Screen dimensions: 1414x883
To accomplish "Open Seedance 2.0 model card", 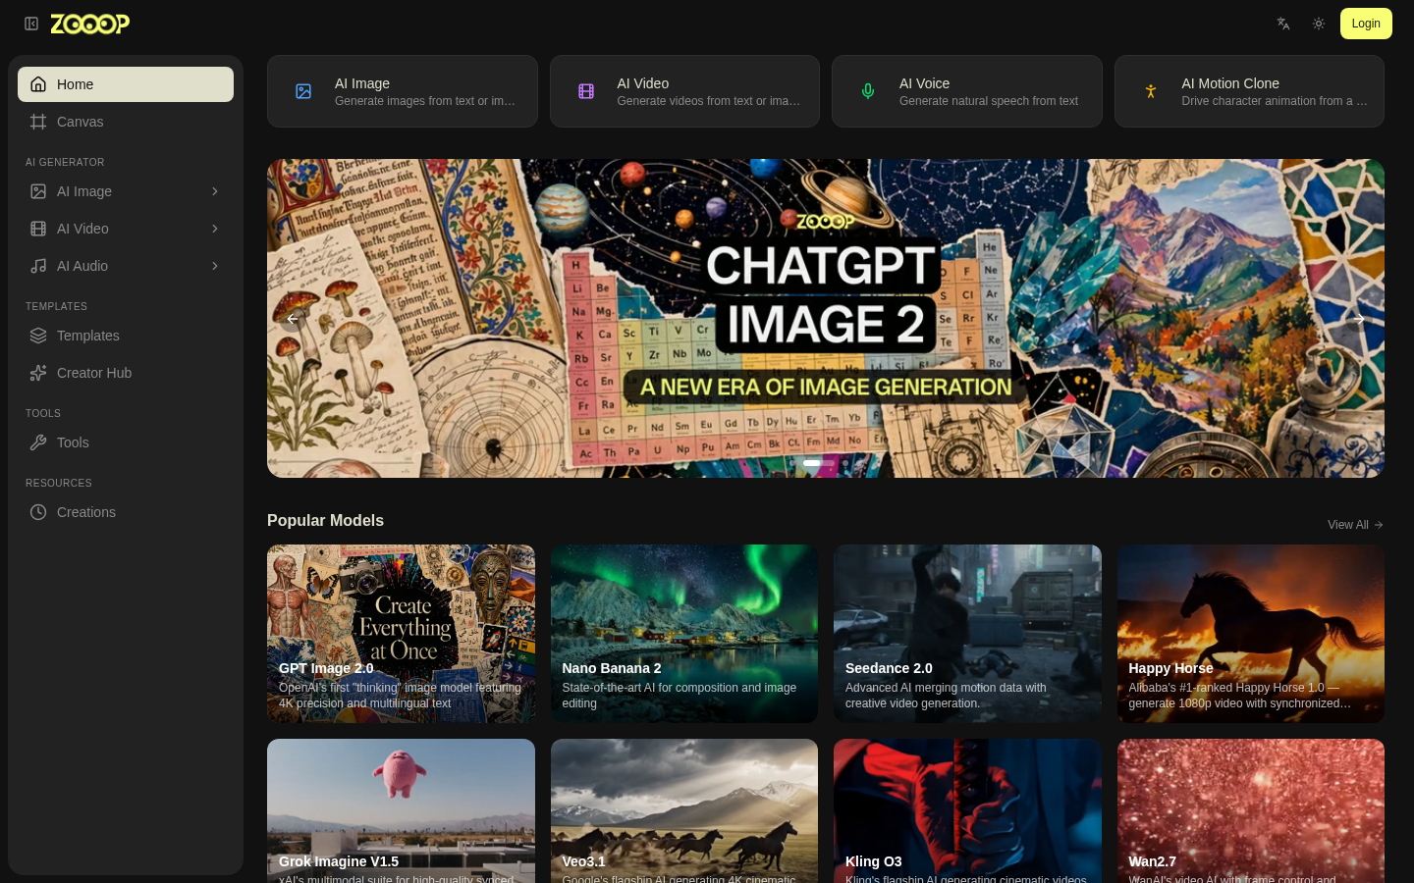I will (x=967, y=634).
